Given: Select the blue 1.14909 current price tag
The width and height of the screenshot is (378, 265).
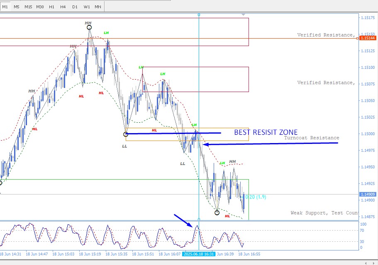Looking at the screenshot, I should (x=367, y=194).
